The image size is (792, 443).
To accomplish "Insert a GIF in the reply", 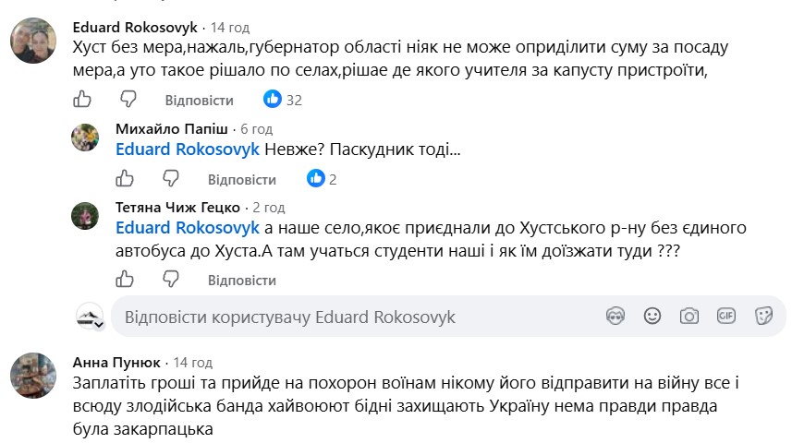I will [x=725, y=317].
